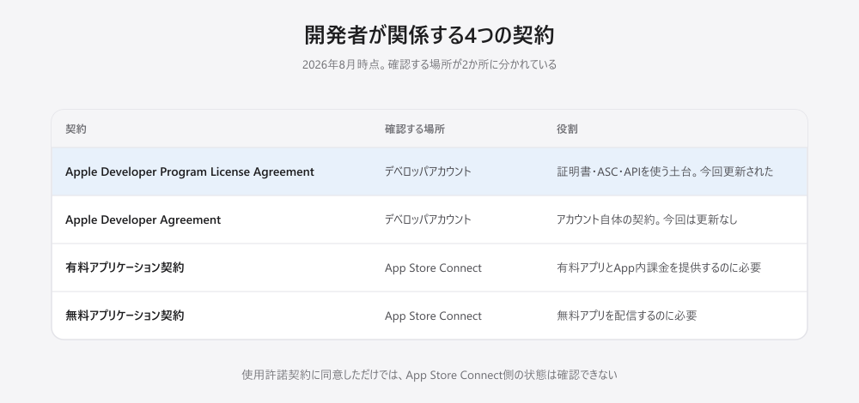
Task: Click the 有料アプリとApp内課金を提供するのに必要 cell
Action: pos(659,268)
